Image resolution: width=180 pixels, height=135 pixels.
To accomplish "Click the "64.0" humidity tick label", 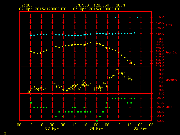I will tap(161, 116).
